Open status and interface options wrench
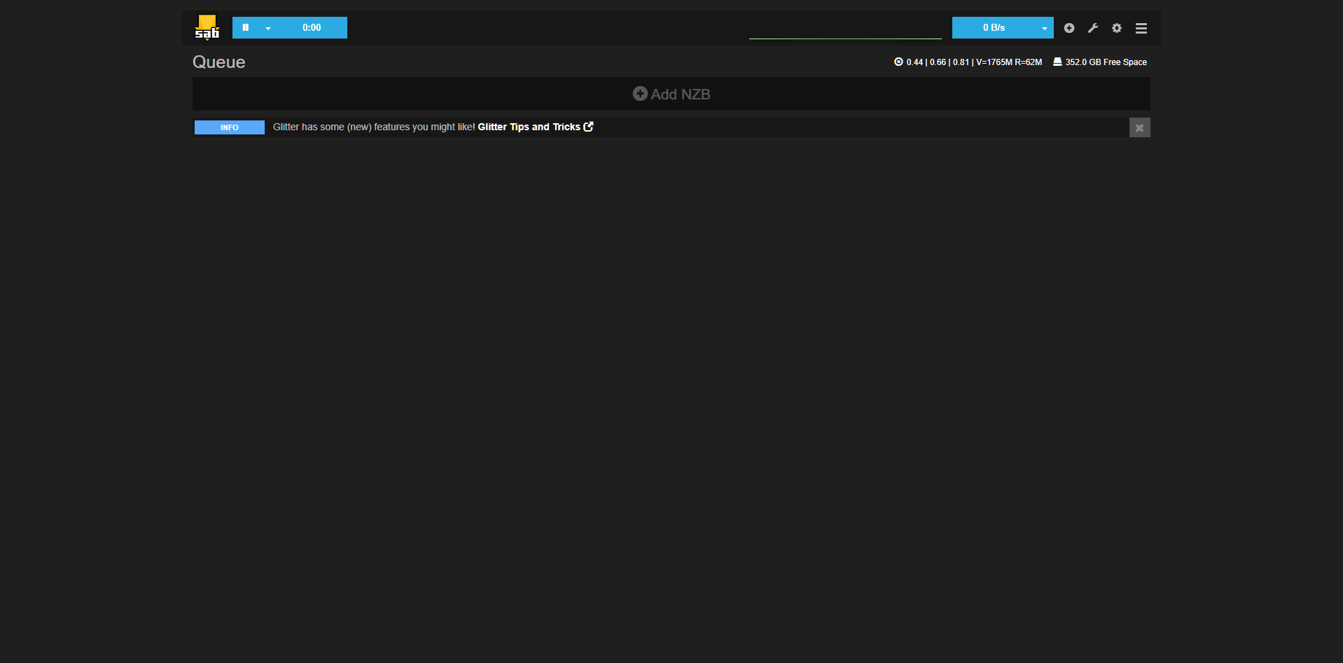1343x663 pixels. [1093, 28]
